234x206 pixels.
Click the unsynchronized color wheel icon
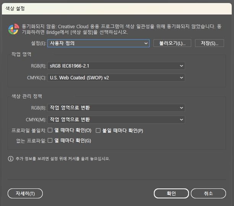[x=13, y=29]
